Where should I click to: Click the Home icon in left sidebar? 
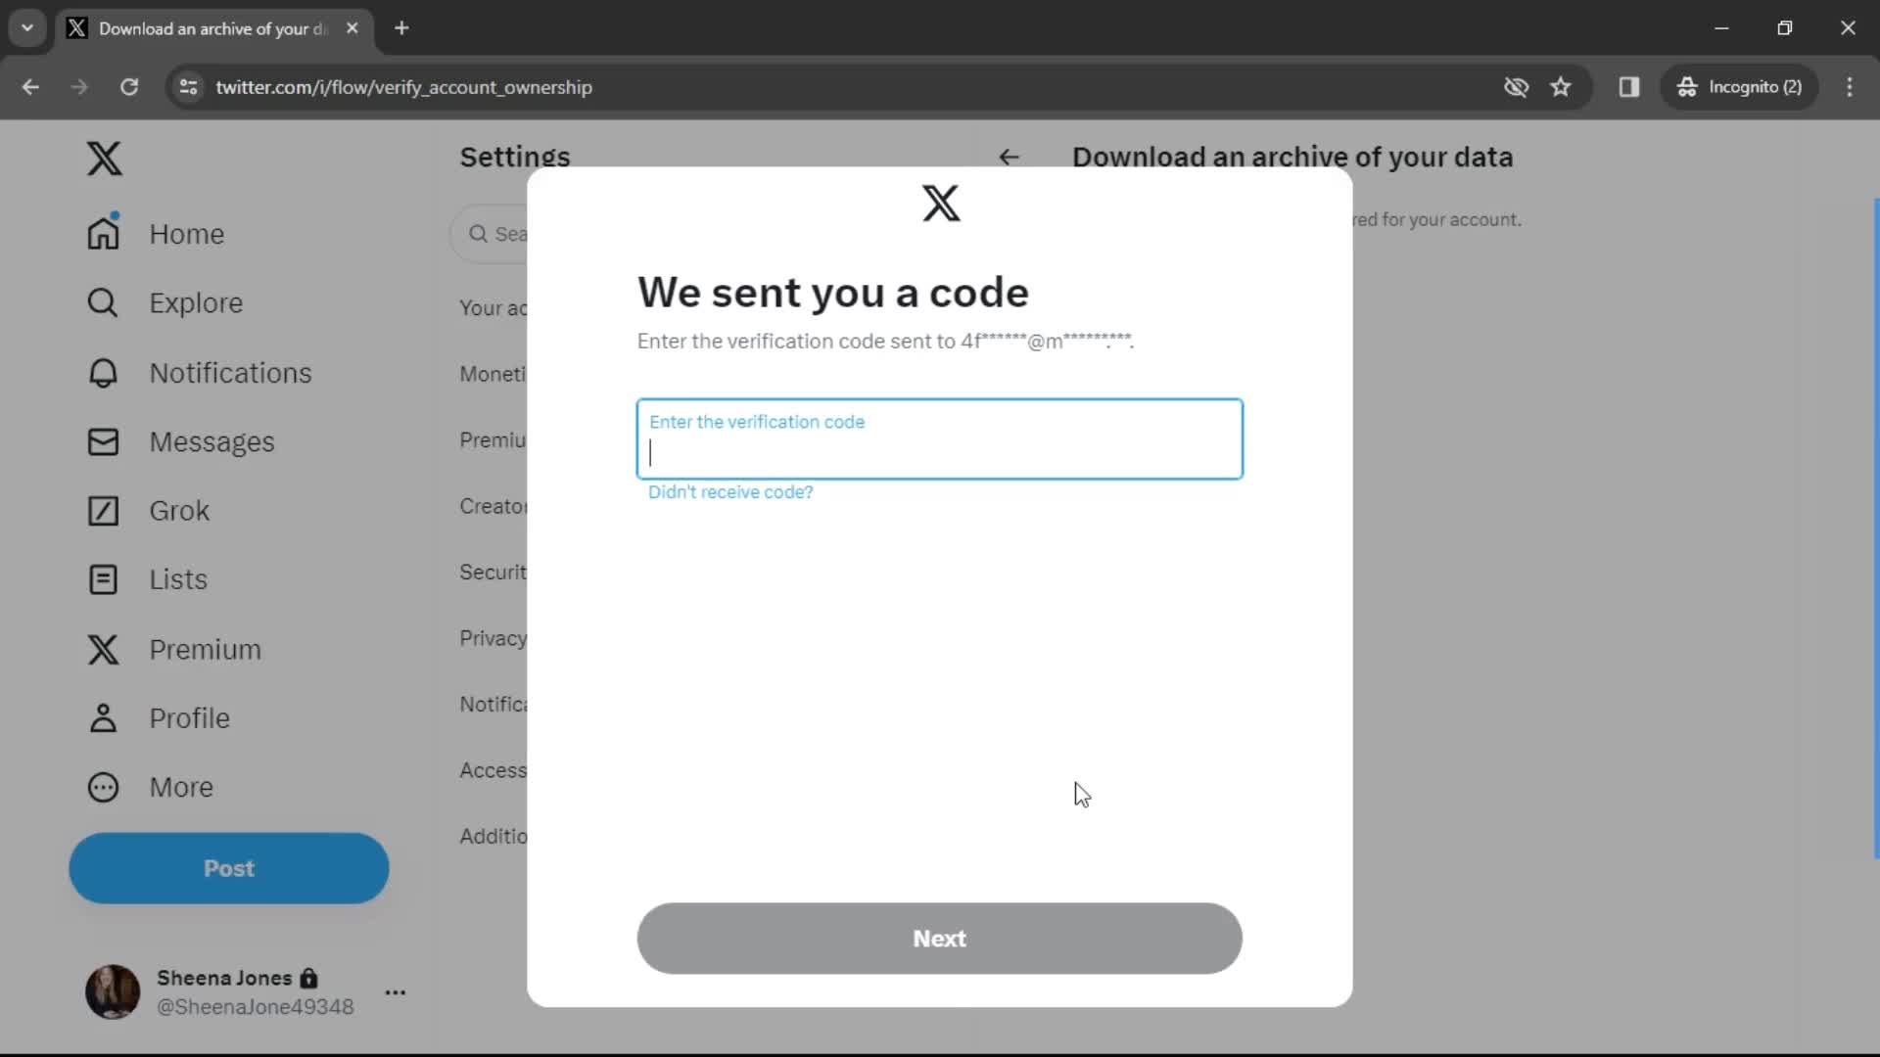[102, 234]
